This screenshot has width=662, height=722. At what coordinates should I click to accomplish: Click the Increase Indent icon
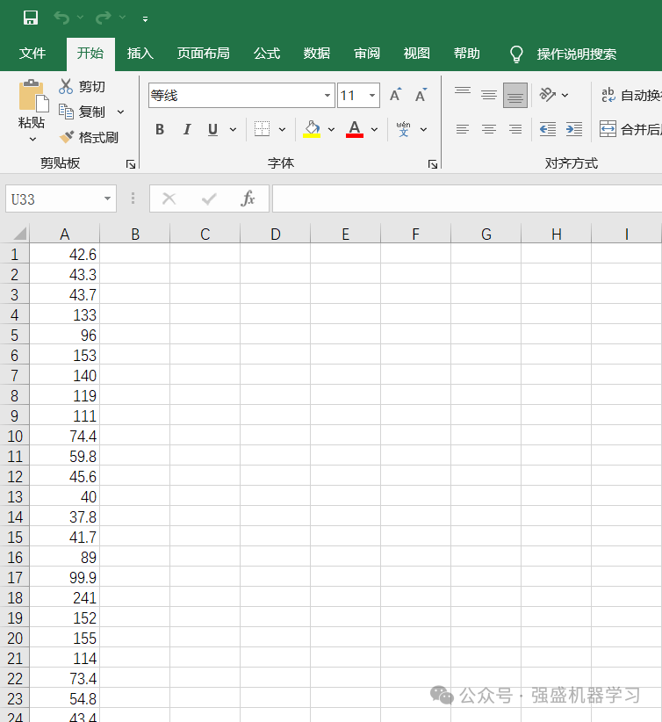coord(574,129)
